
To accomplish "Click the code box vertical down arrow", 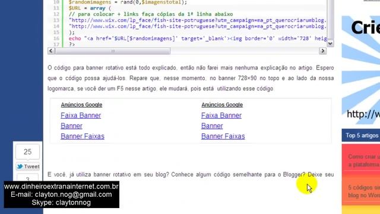I will [x=330, y=43].
